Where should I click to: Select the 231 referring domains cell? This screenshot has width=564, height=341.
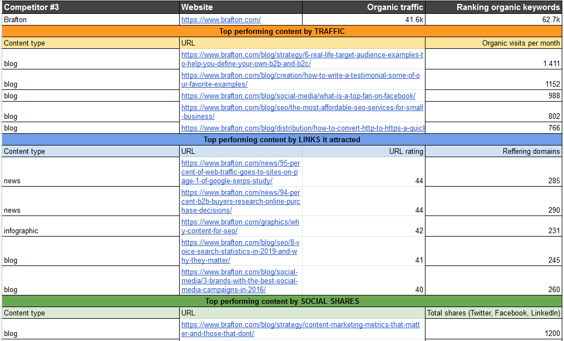(493, 227)
